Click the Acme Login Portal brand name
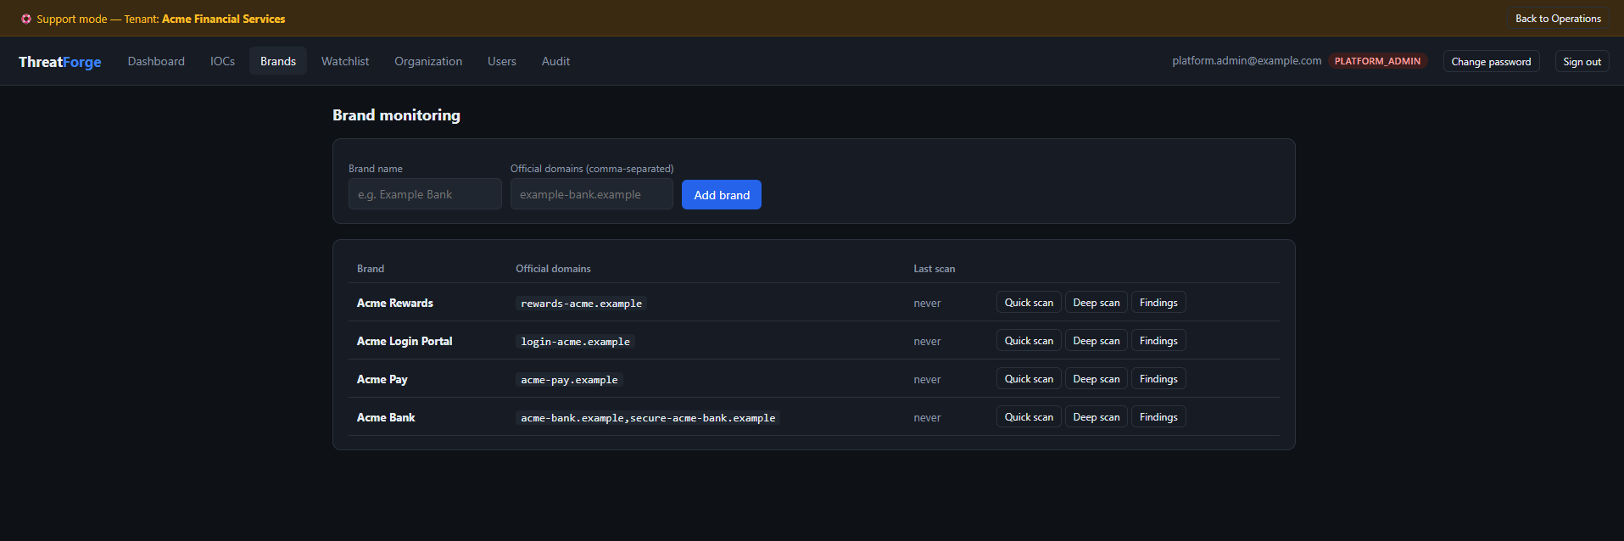The width and height of the screenshot is (1624, 541). 405,341
